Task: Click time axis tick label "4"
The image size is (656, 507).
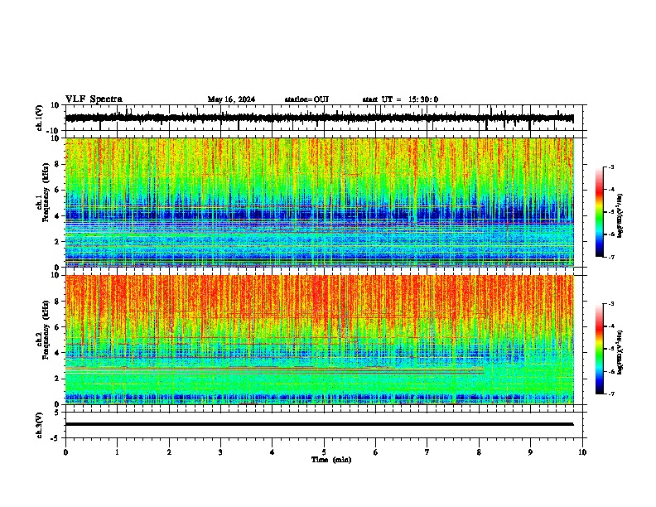Action: coord(273,452)
